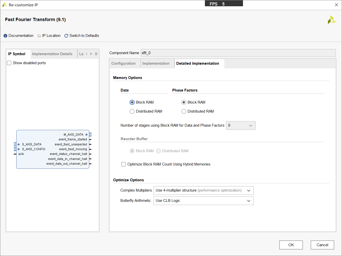Click the OK button
The image size is (342, 256).
[x=291, y=245]
